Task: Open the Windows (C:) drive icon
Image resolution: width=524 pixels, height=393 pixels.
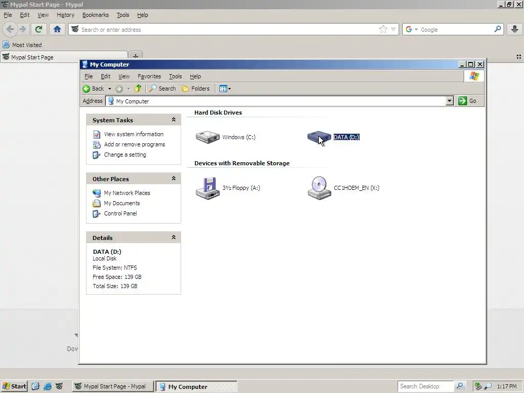Action: pos(208,137)
